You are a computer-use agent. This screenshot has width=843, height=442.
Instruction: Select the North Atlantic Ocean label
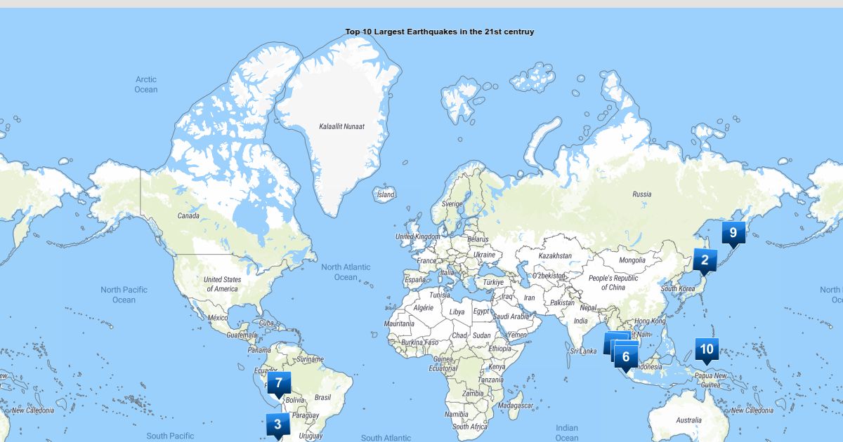click(346, 272)
